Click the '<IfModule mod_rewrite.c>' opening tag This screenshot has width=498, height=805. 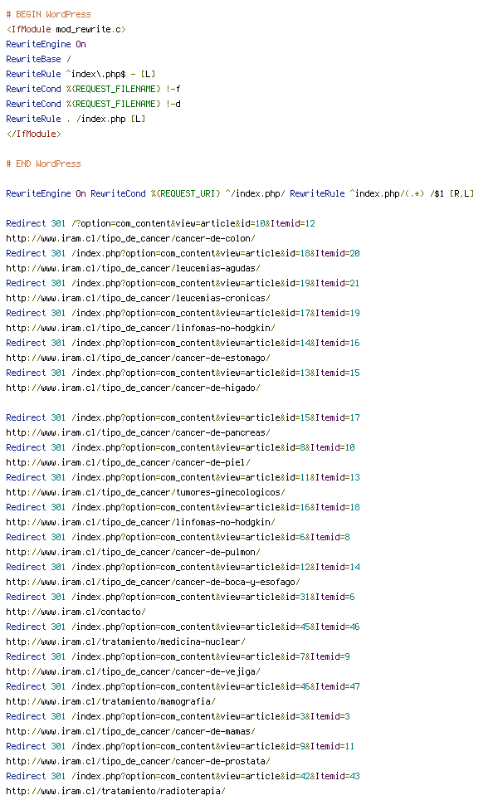(x=66, y=29)
